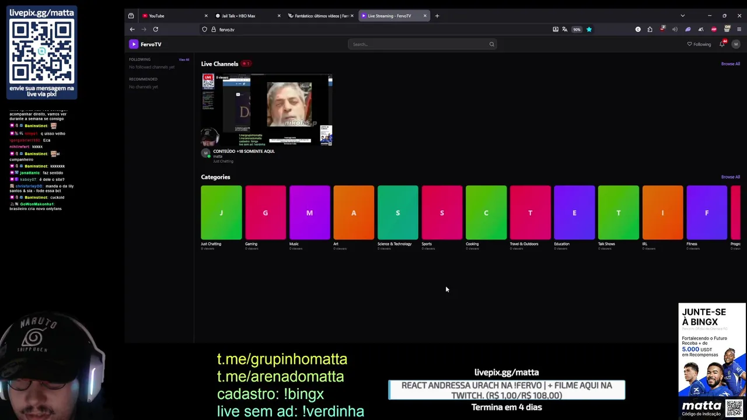Image resolution: width=747 pixels, height=420 pixels.
Task: Select the red Gaming category tile
Action: click(x=266, y=213)
